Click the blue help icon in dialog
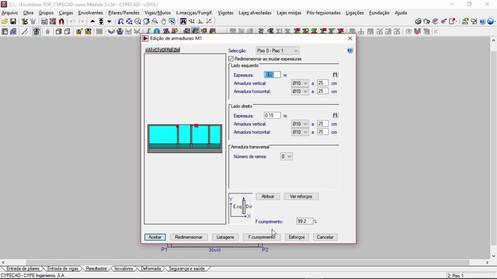This screenshot has width=497, height=279. click(x=350, y=50)
